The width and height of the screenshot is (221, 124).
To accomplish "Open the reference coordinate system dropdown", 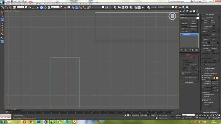I will click(x=55, y=7).
